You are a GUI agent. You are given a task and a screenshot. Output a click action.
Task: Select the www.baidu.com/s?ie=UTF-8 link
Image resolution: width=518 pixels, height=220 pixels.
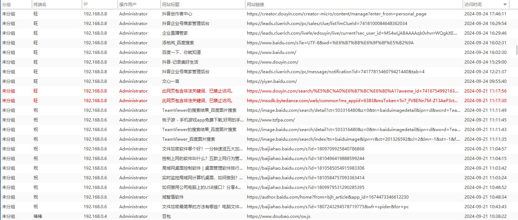tap(330, 43)
